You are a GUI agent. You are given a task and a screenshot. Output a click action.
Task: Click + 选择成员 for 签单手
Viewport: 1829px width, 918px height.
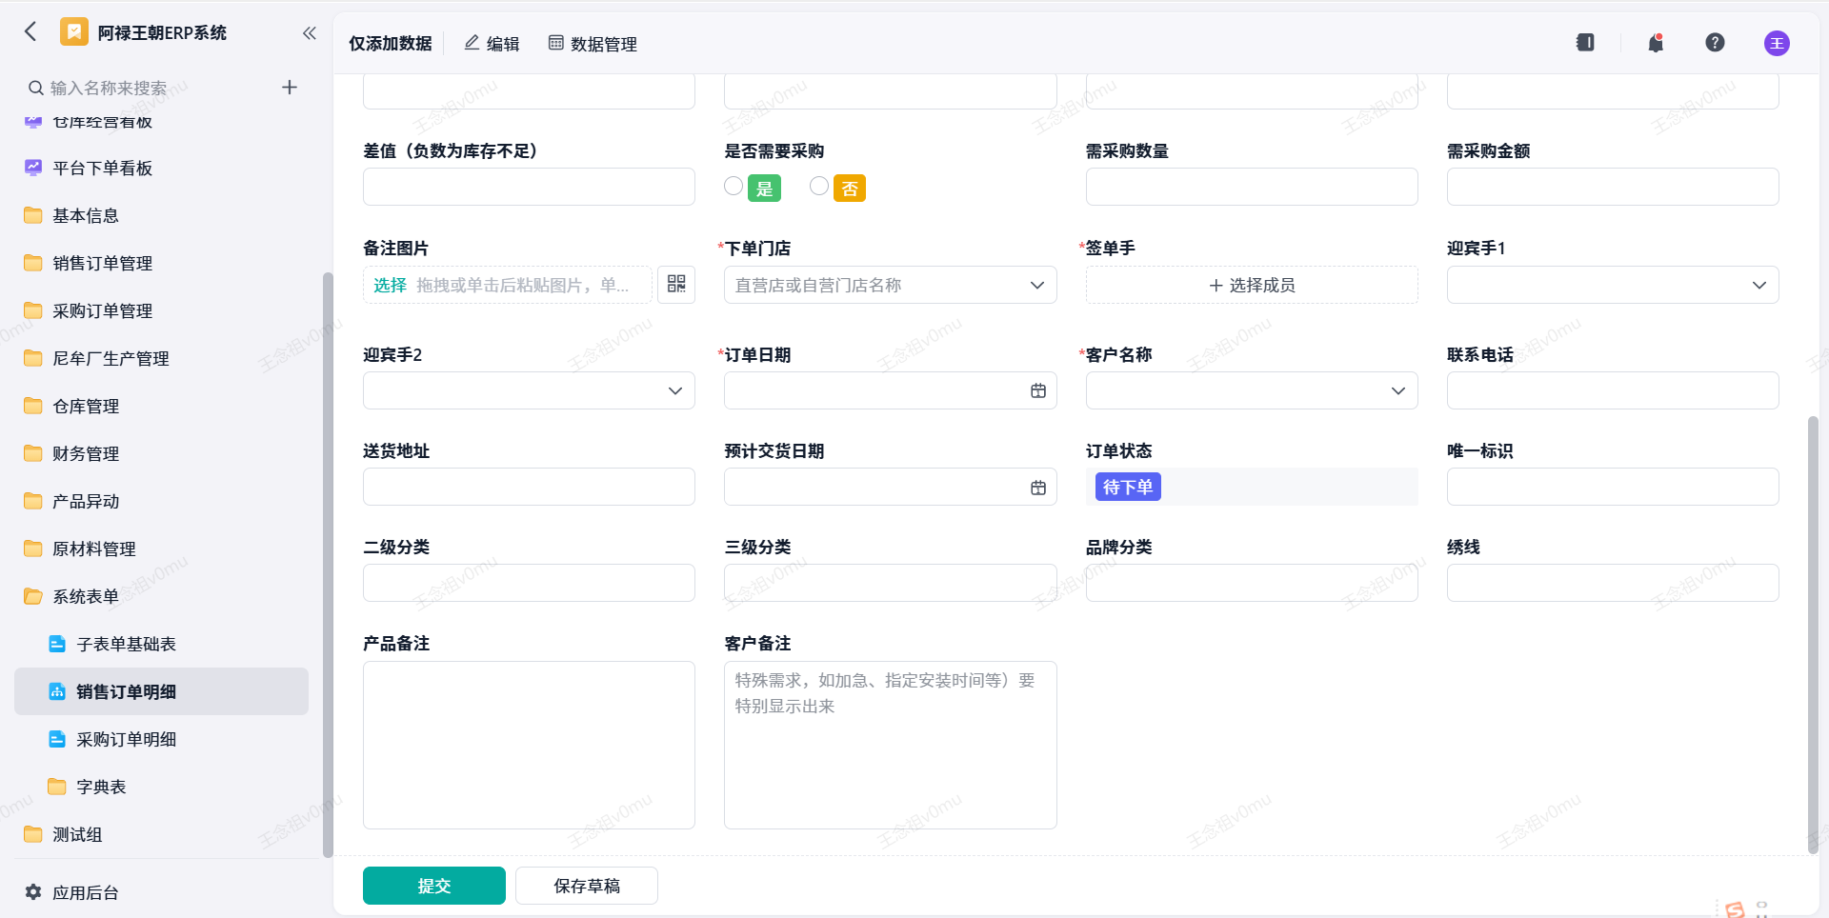click(1252, 285)
